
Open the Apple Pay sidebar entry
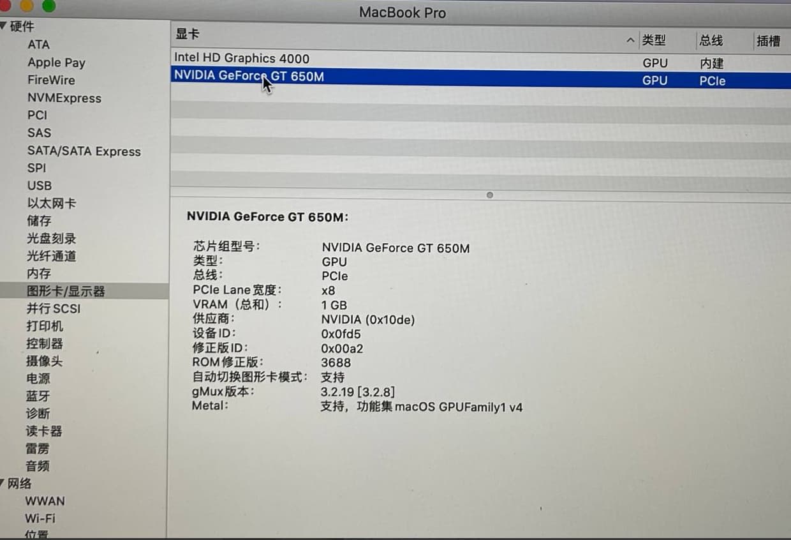tap(56, 63)
